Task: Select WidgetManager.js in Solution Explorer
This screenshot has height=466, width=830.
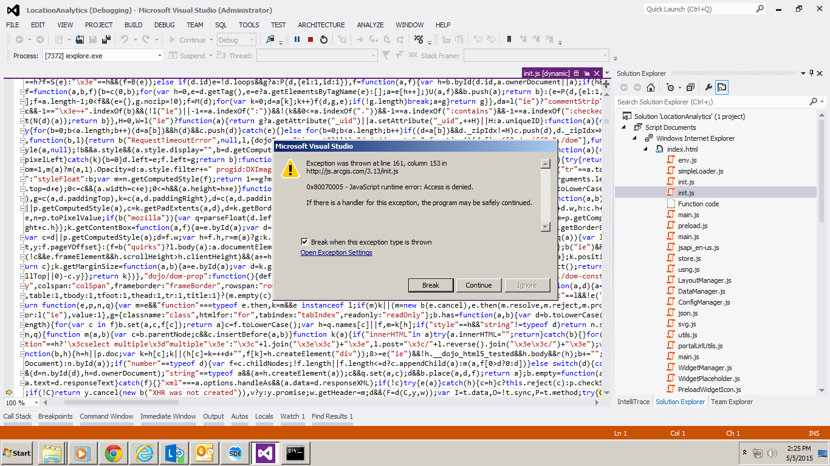Action: (705, 368)
